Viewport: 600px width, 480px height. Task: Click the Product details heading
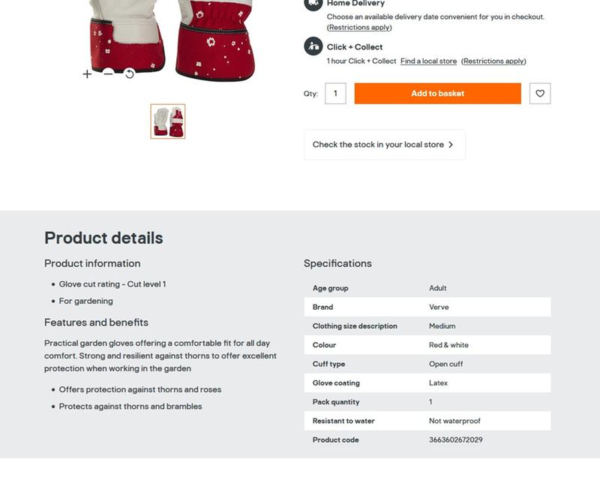[x=103, y=238]
